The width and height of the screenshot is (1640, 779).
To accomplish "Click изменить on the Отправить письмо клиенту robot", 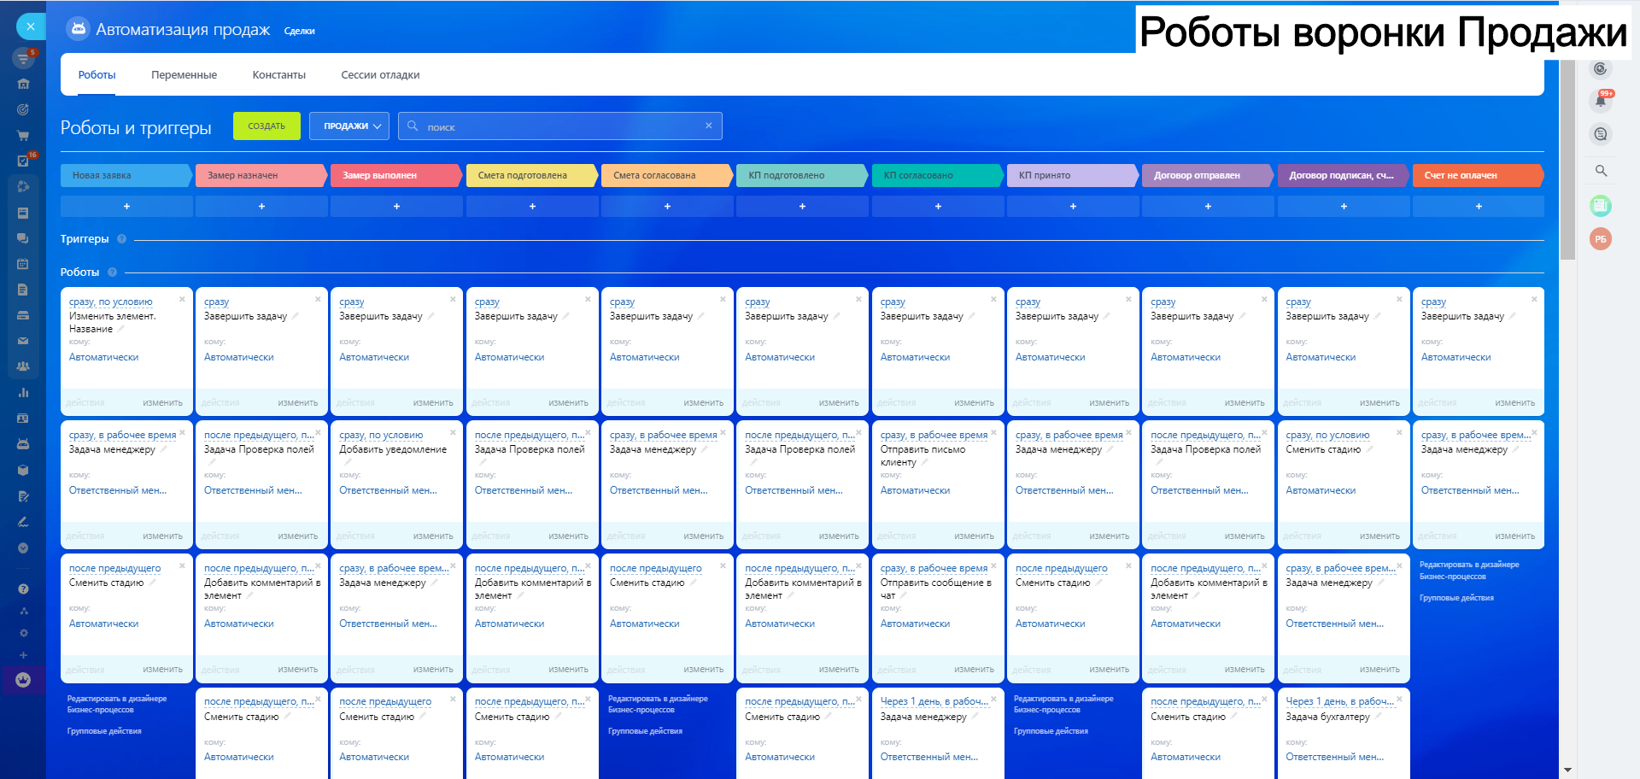I will tap(974, 536).
